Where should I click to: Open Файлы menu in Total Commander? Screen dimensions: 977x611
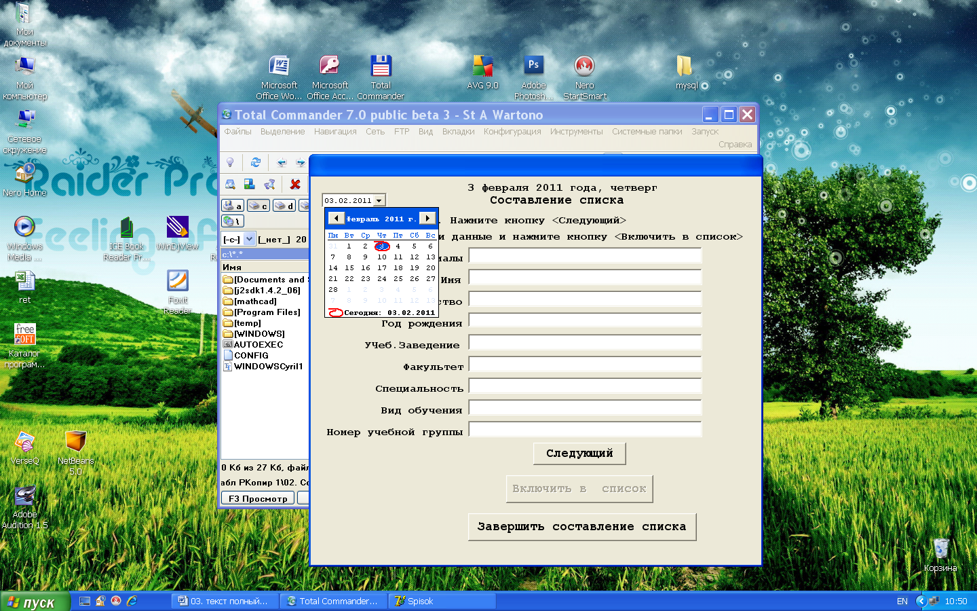pyautogui.click(x=237, y=132)
